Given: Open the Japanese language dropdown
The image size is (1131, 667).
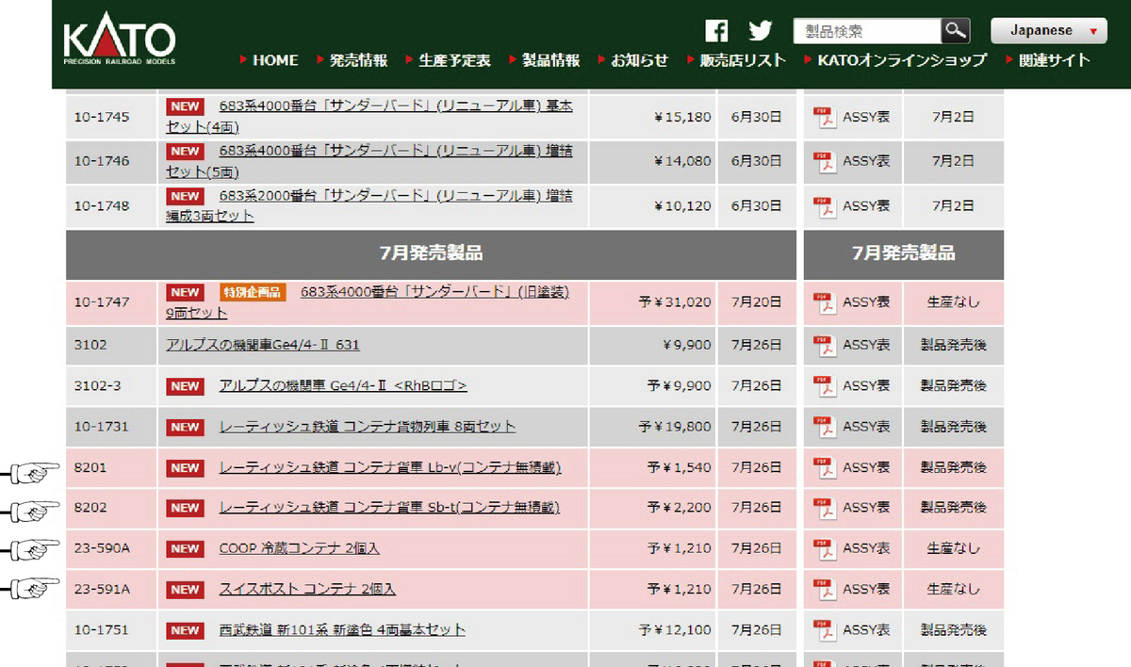Looking at the screenshot, I should tap(1049, 31).
